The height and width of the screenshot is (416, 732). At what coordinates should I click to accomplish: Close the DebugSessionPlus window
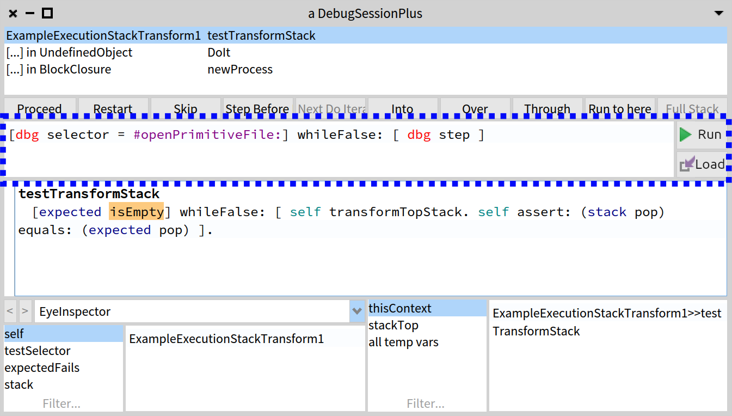[13, 14]
